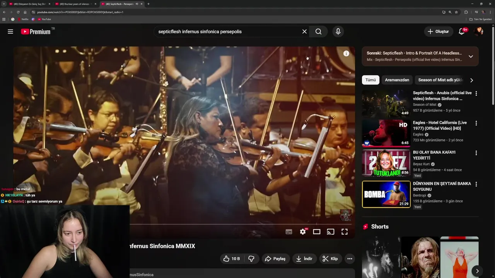Click the channel watermark in video corner

[345, 215]
